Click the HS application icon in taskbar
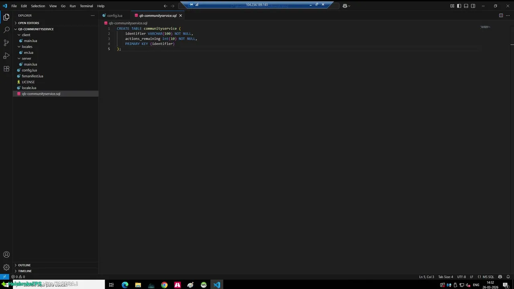Image resolution: width=514 pixels, height=289 pixels. (x=204, y=285)
